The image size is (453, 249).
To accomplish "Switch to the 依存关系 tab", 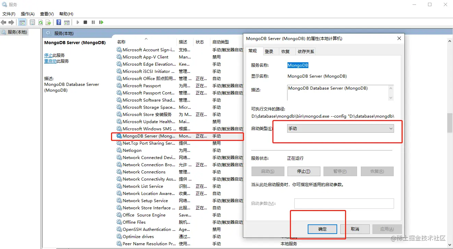I will click(306, 52).
